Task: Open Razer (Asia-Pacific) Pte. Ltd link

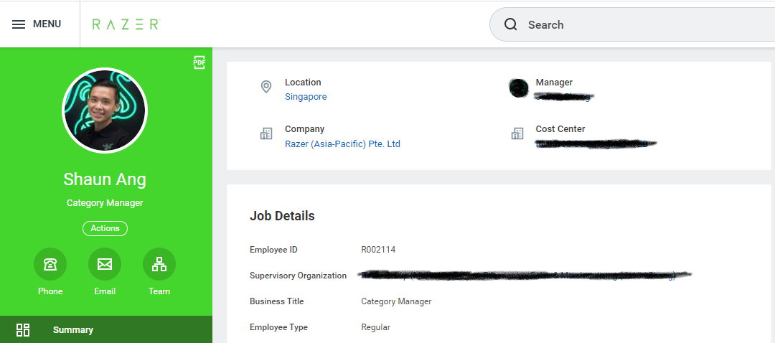Action: [342, 144]
